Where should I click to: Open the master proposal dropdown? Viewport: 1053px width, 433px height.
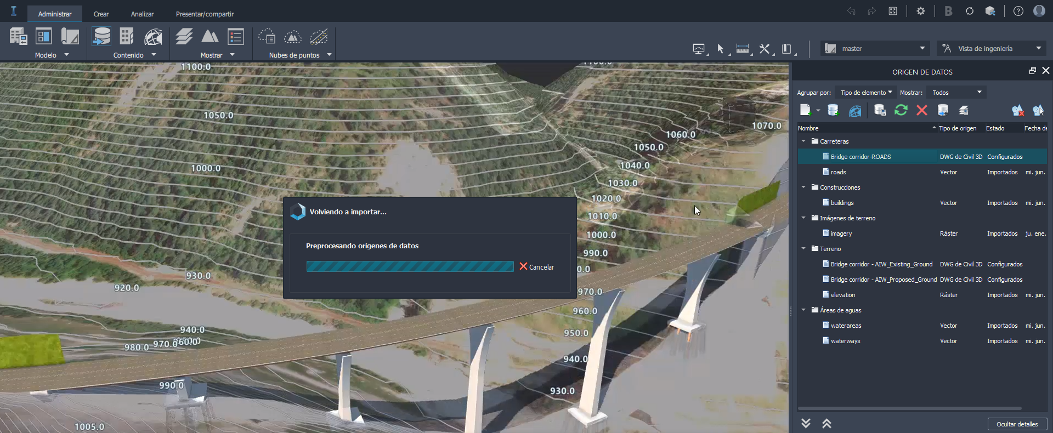pos(875,48)
